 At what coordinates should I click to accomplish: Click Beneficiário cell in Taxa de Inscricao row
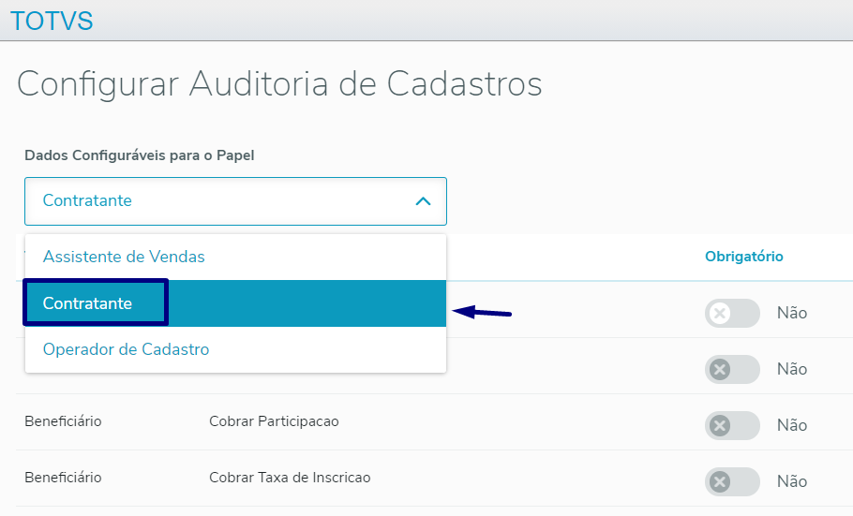63,478
